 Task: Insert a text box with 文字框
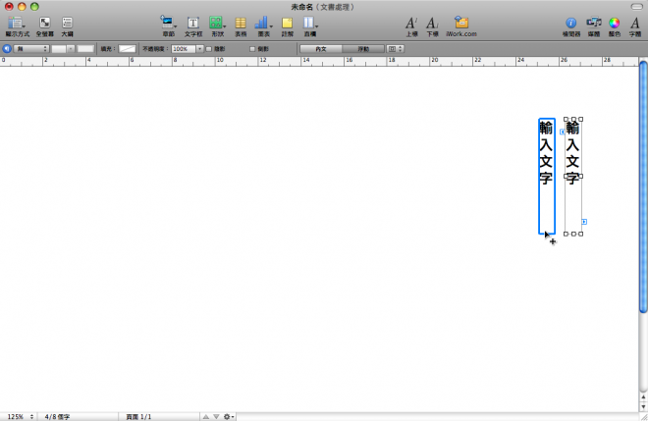pos(192,23)
